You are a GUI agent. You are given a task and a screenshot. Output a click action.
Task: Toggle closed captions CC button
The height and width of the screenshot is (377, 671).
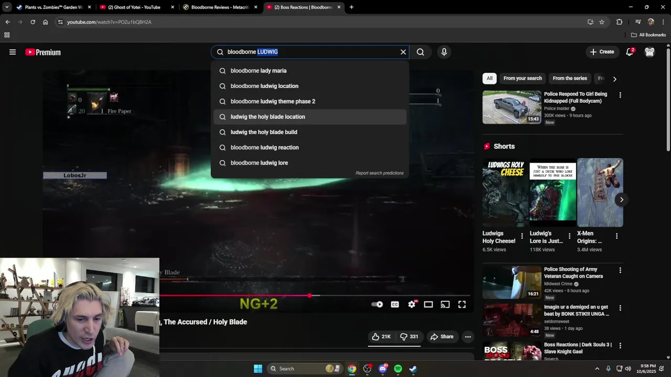(x=395, y=304)
